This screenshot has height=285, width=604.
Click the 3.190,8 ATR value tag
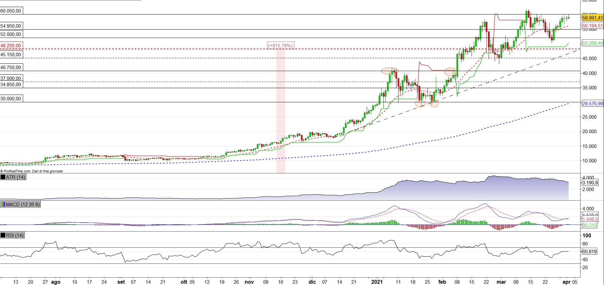click(x=590, y=183)
